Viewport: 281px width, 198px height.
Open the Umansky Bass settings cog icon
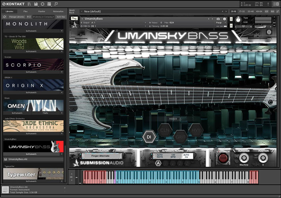pos(269,32)
